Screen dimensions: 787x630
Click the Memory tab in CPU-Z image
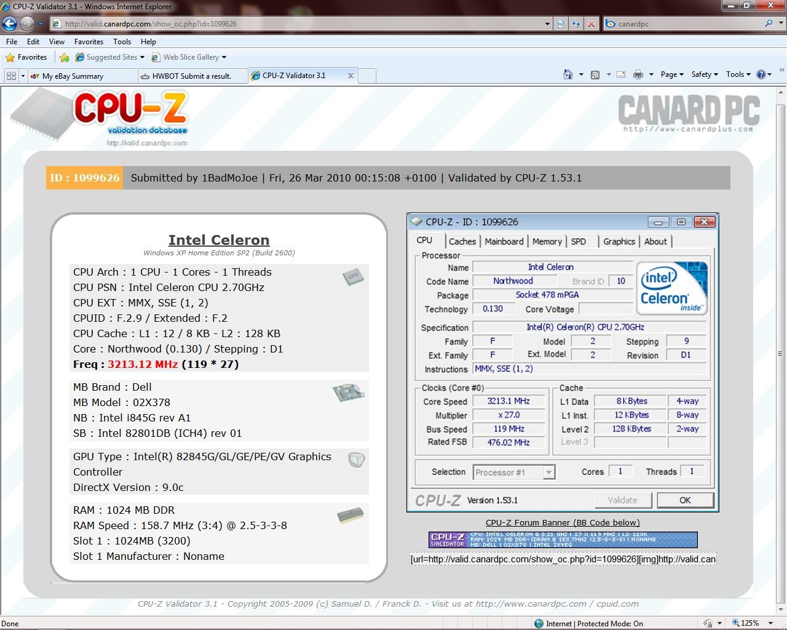coord(547,242)
